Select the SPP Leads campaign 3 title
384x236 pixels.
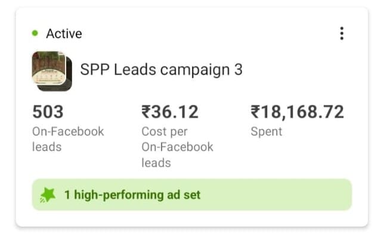tap(162, 70)
